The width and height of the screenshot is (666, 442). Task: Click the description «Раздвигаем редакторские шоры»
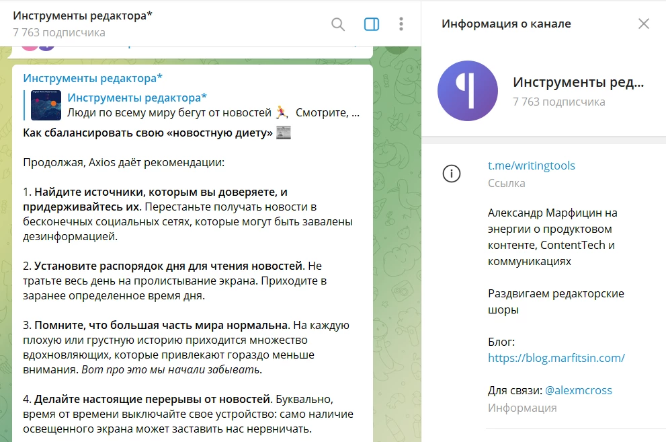click(556, 301)
